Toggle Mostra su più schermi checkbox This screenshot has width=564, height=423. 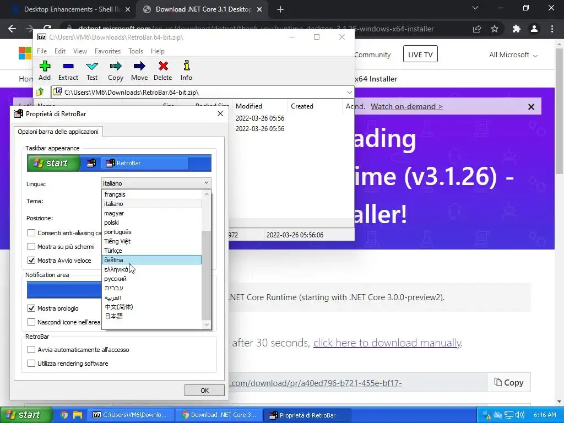tap(31, 246)
